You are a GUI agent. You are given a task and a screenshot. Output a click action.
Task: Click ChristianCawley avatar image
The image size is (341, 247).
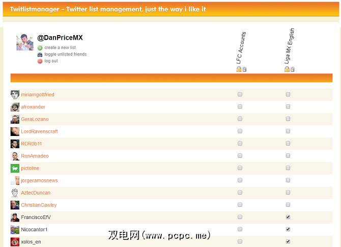click(15, 205)
